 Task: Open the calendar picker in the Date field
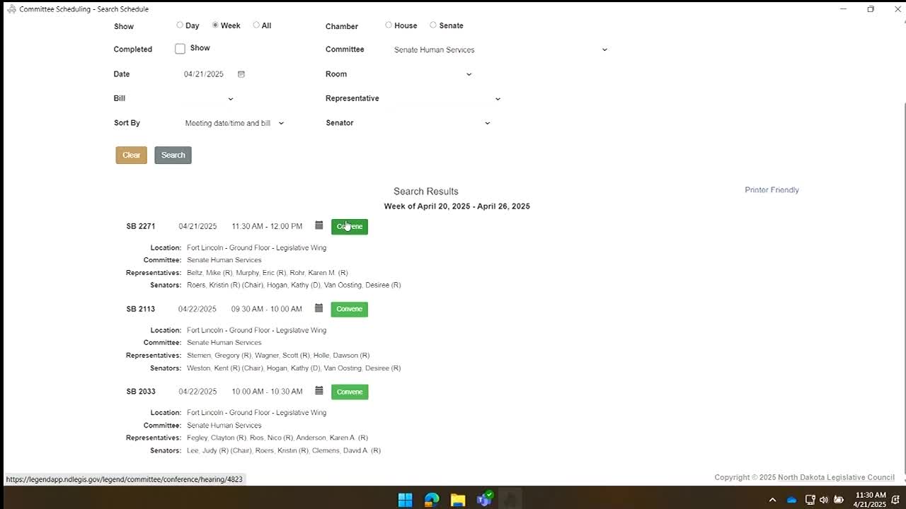click(x=241, y=74)
